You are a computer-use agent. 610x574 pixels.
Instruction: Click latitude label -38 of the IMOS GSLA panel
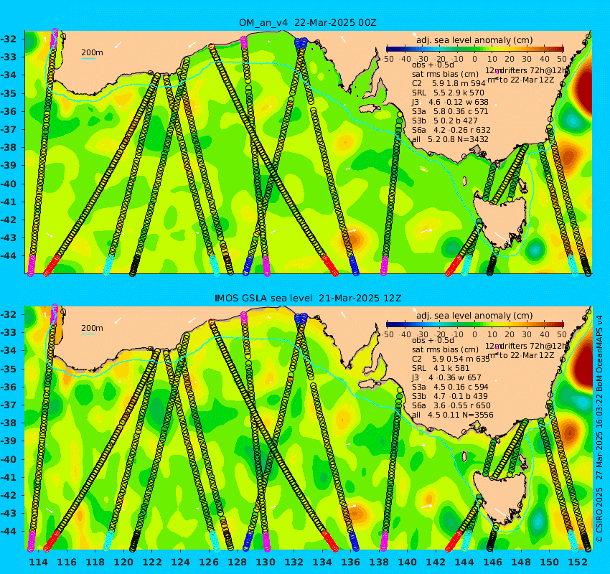[x=8, y=423]
